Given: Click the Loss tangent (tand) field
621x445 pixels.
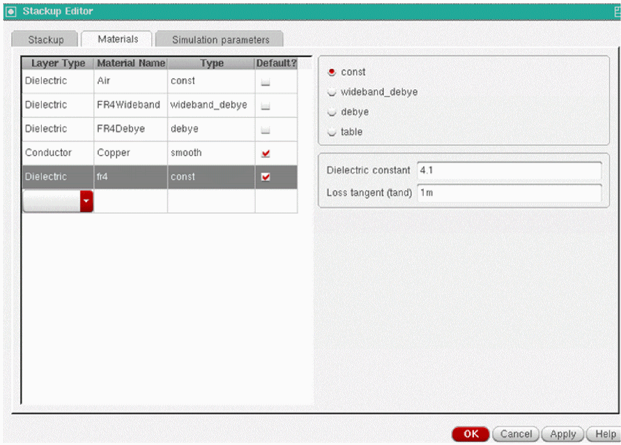Looking at the screenshot, I should pyautogui.click(x=509, y=193).
